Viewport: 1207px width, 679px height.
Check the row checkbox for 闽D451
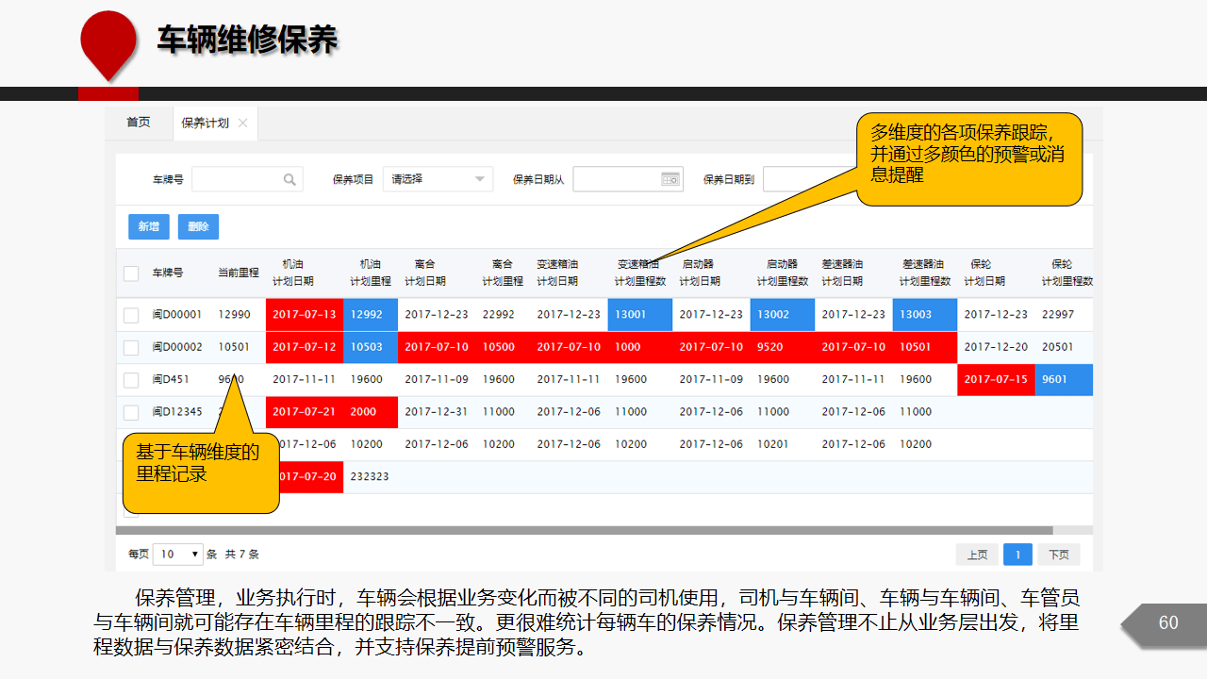[131, 380]
